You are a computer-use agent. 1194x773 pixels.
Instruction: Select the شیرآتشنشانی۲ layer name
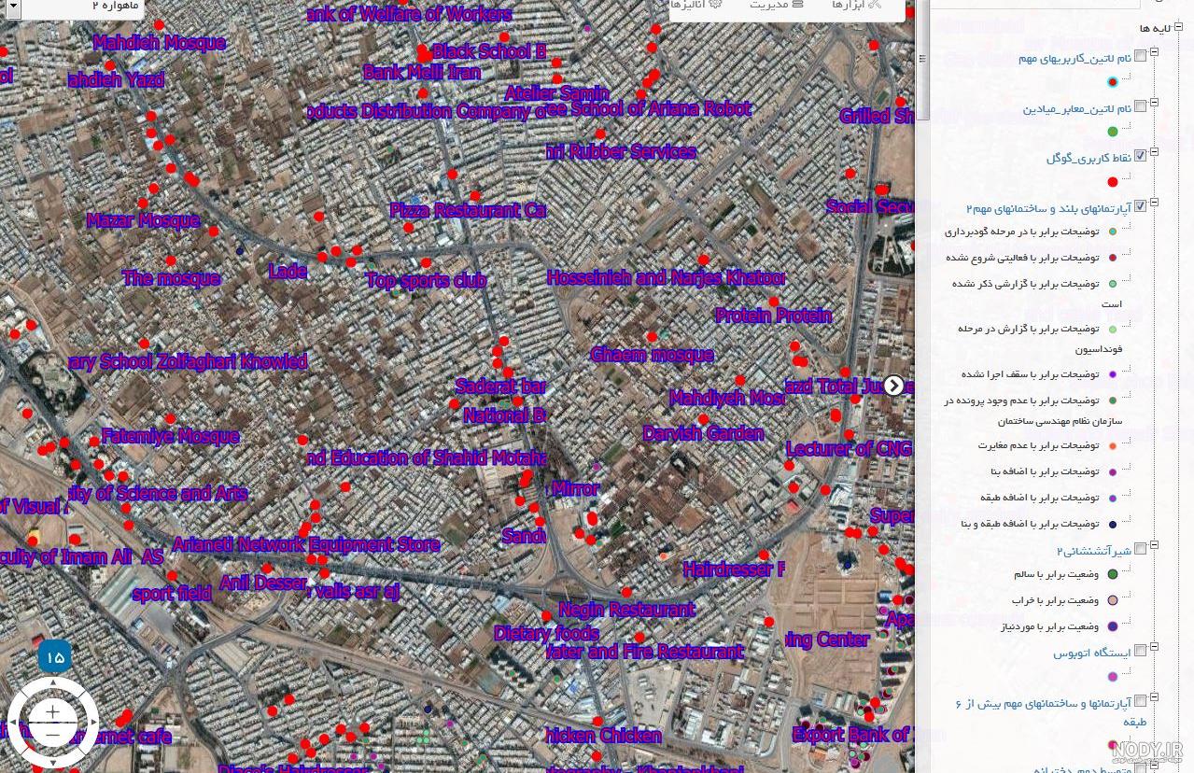(x=1094, y=551)
